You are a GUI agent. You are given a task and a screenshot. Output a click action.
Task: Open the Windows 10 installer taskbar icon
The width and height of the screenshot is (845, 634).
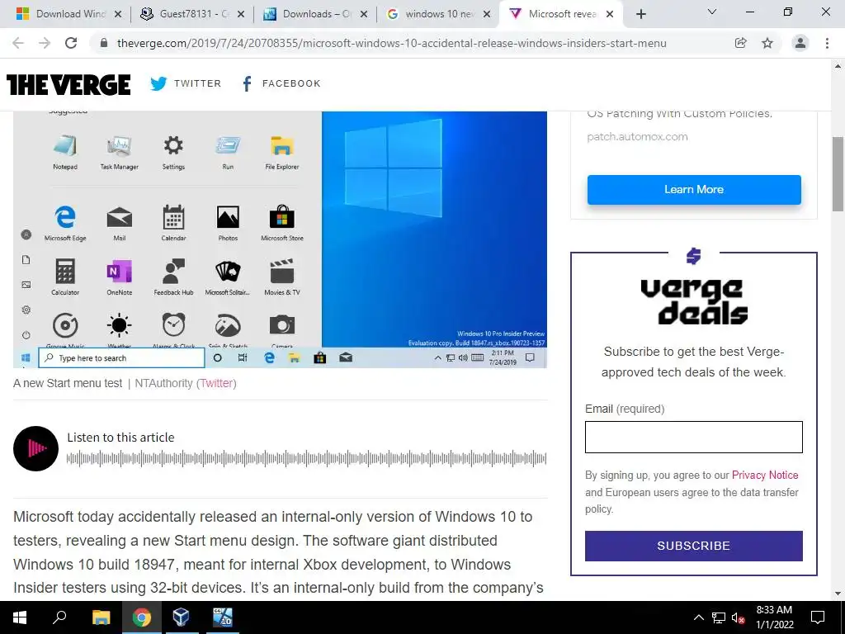click(223, 617)
